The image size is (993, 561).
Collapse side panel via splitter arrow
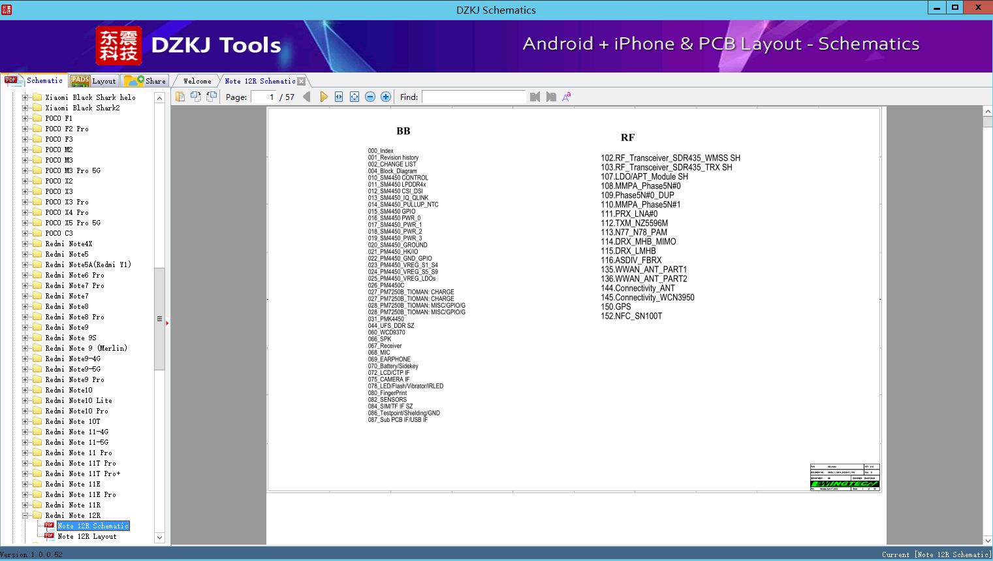pos(167,323)
